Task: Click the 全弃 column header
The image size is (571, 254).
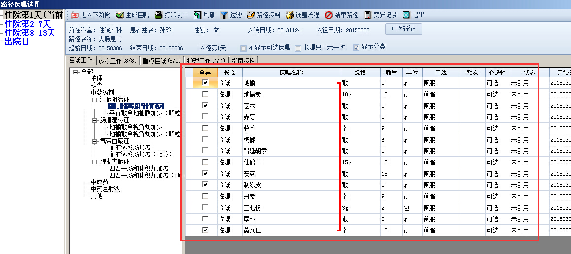Action: coord(206,73)
